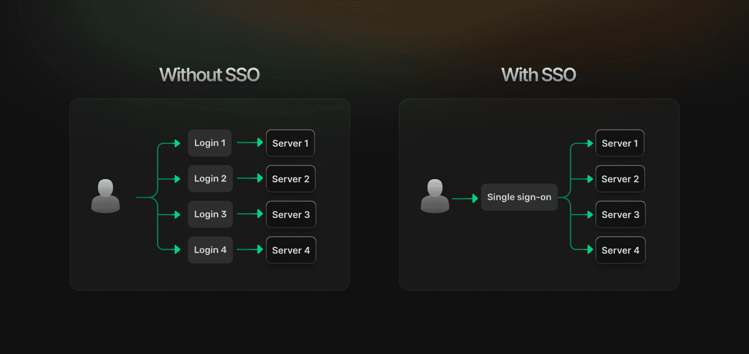Select the Login 2 box

[x=210, y=179]
